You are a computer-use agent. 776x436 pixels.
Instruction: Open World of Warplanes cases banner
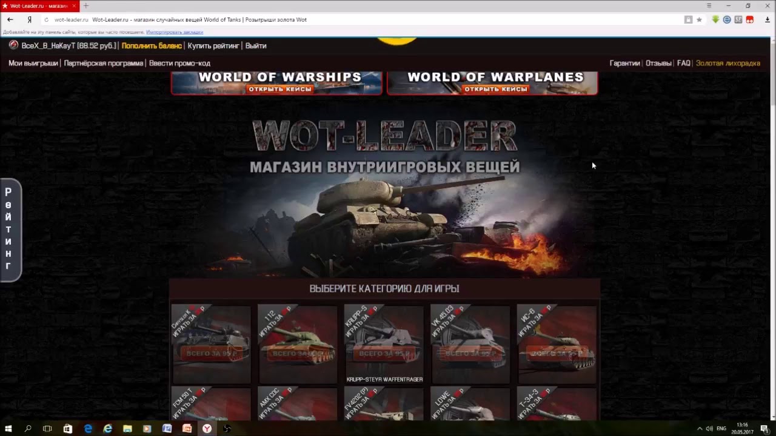tap(492, 83)
